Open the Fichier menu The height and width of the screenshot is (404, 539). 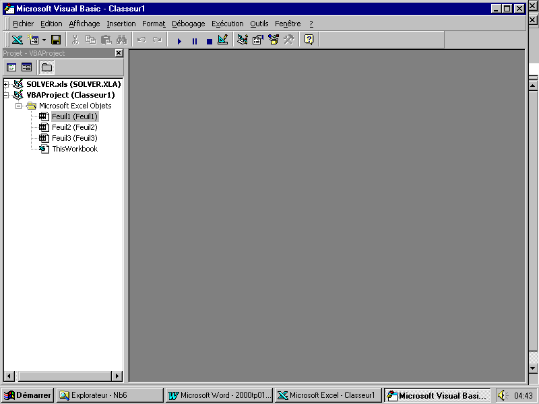23,24
